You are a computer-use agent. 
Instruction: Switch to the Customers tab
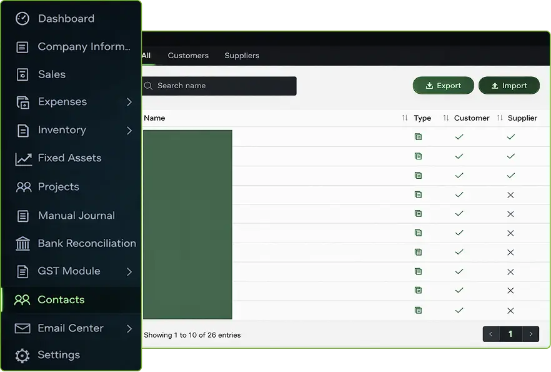coord(188,56)
